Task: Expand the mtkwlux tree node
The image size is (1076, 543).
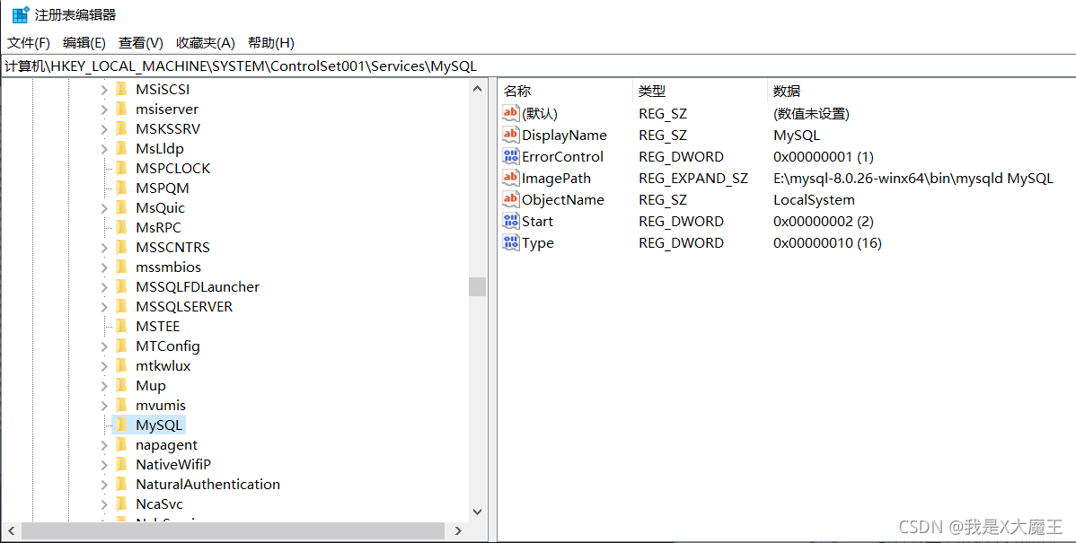Action: pos(103,366)
